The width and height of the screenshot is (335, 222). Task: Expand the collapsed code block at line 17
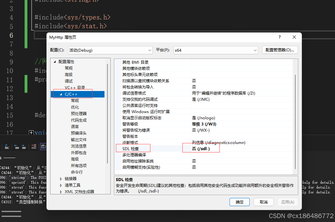pos(31,132)
